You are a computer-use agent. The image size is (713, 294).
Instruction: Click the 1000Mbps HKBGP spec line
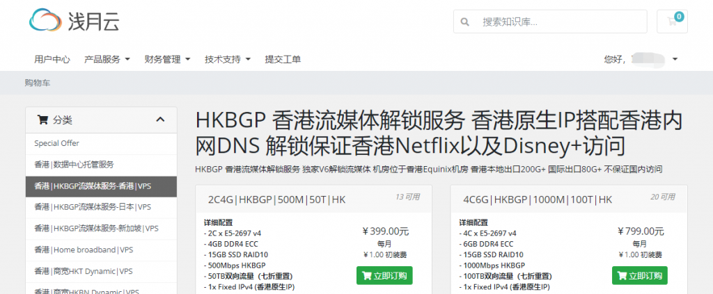492,266
